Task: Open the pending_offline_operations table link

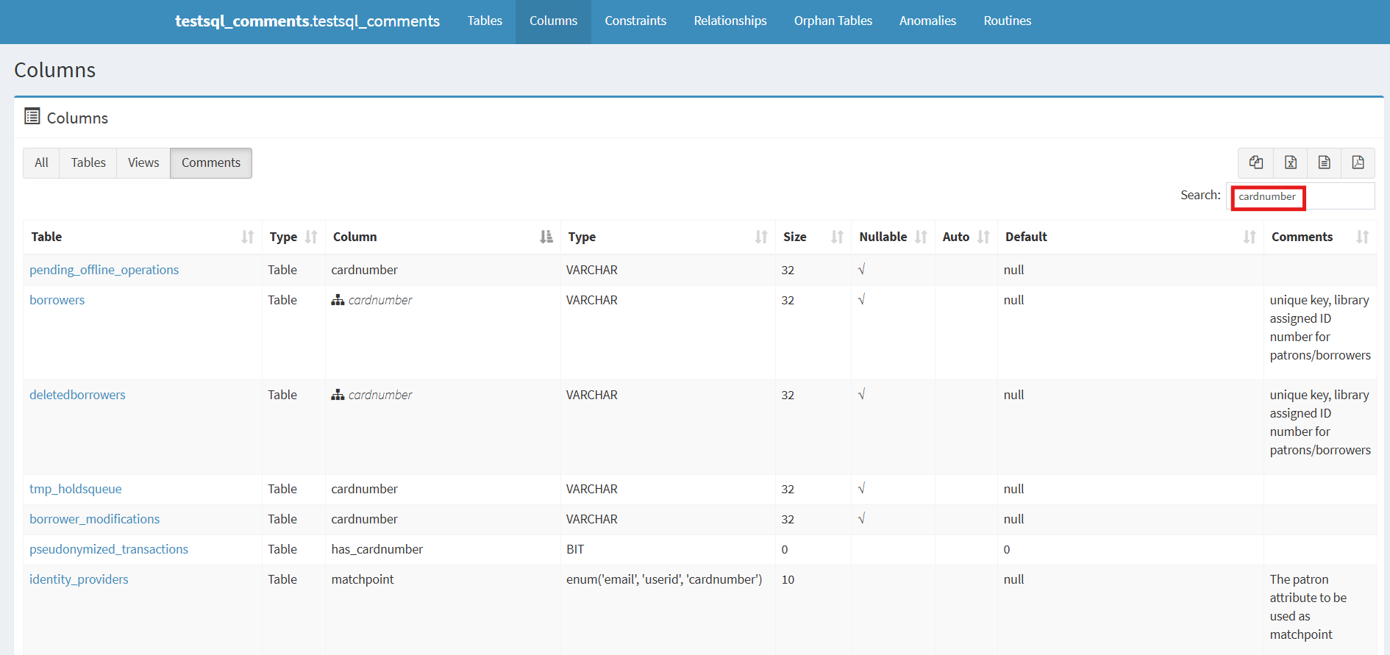Action: tap(104, 270)
